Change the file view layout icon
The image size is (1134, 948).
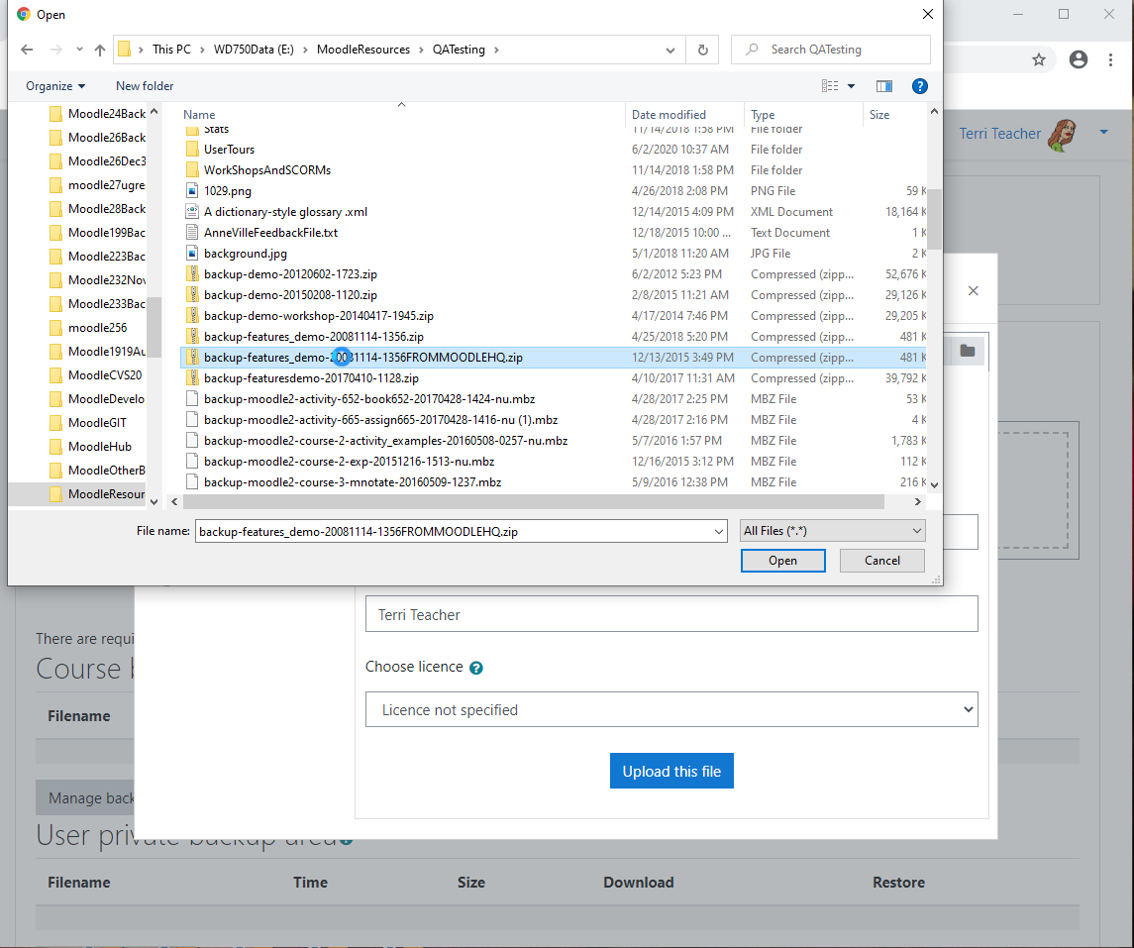[x=830, y=86]
